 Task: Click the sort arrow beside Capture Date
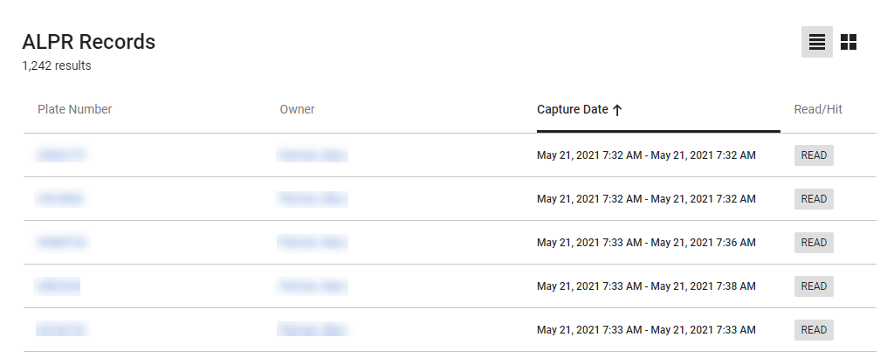(617, 110)
